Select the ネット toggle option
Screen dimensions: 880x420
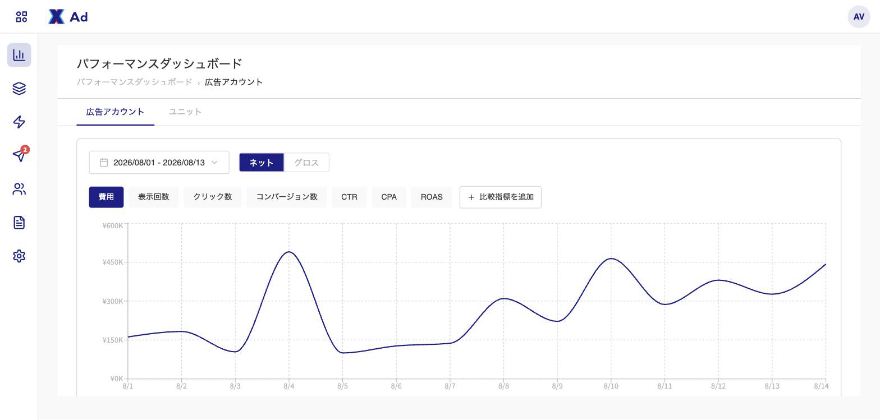click(x=262, y=163)
